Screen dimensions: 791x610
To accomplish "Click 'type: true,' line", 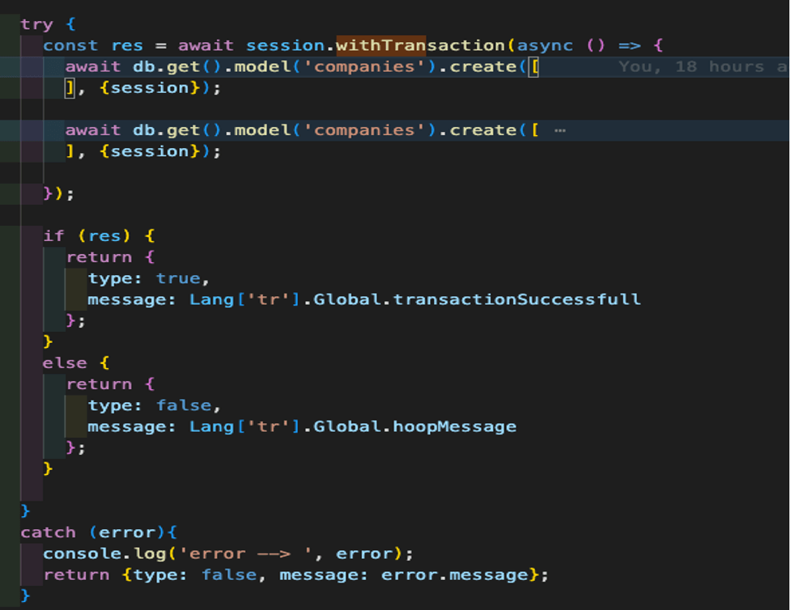I will pos(148,278).
